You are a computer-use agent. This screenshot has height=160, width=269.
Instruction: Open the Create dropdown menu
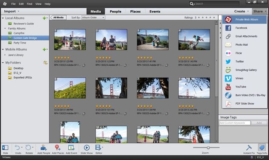(241, 12)
